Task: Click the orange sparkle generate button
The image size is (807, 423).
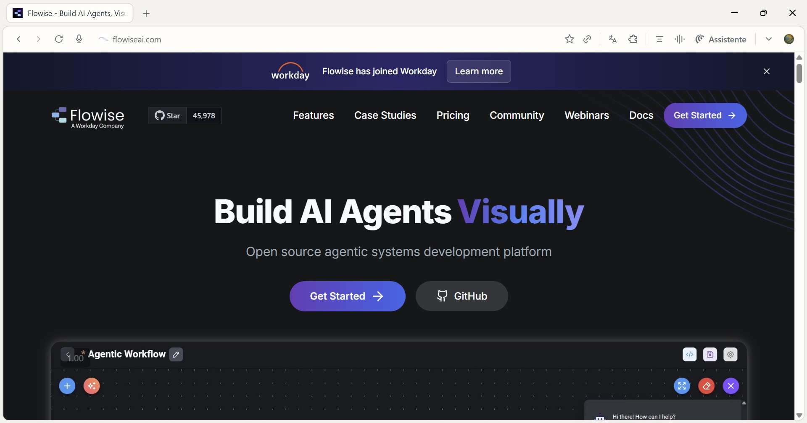Action: click(92, 386)
